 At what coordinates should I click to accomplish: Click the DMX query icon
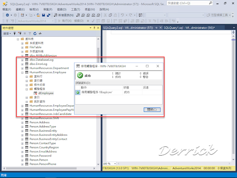88,15
